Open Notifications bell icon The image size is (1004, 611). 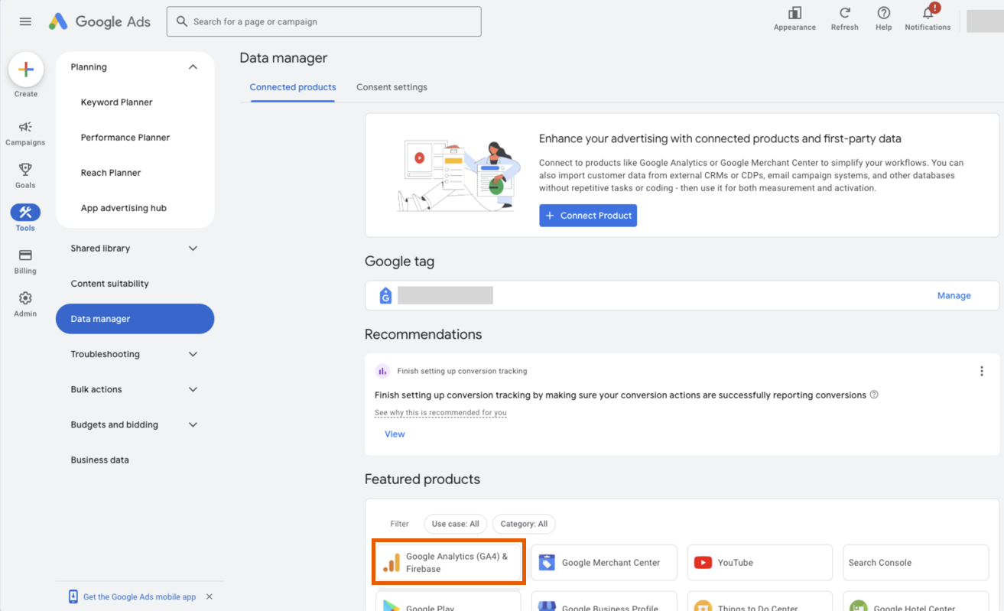pyautogui.click(x=928, y=13)
